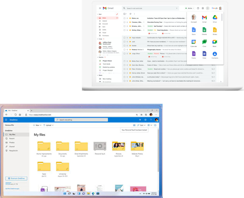
Task: Select Photos in the OneDrive sidebar
Action: 16,143
